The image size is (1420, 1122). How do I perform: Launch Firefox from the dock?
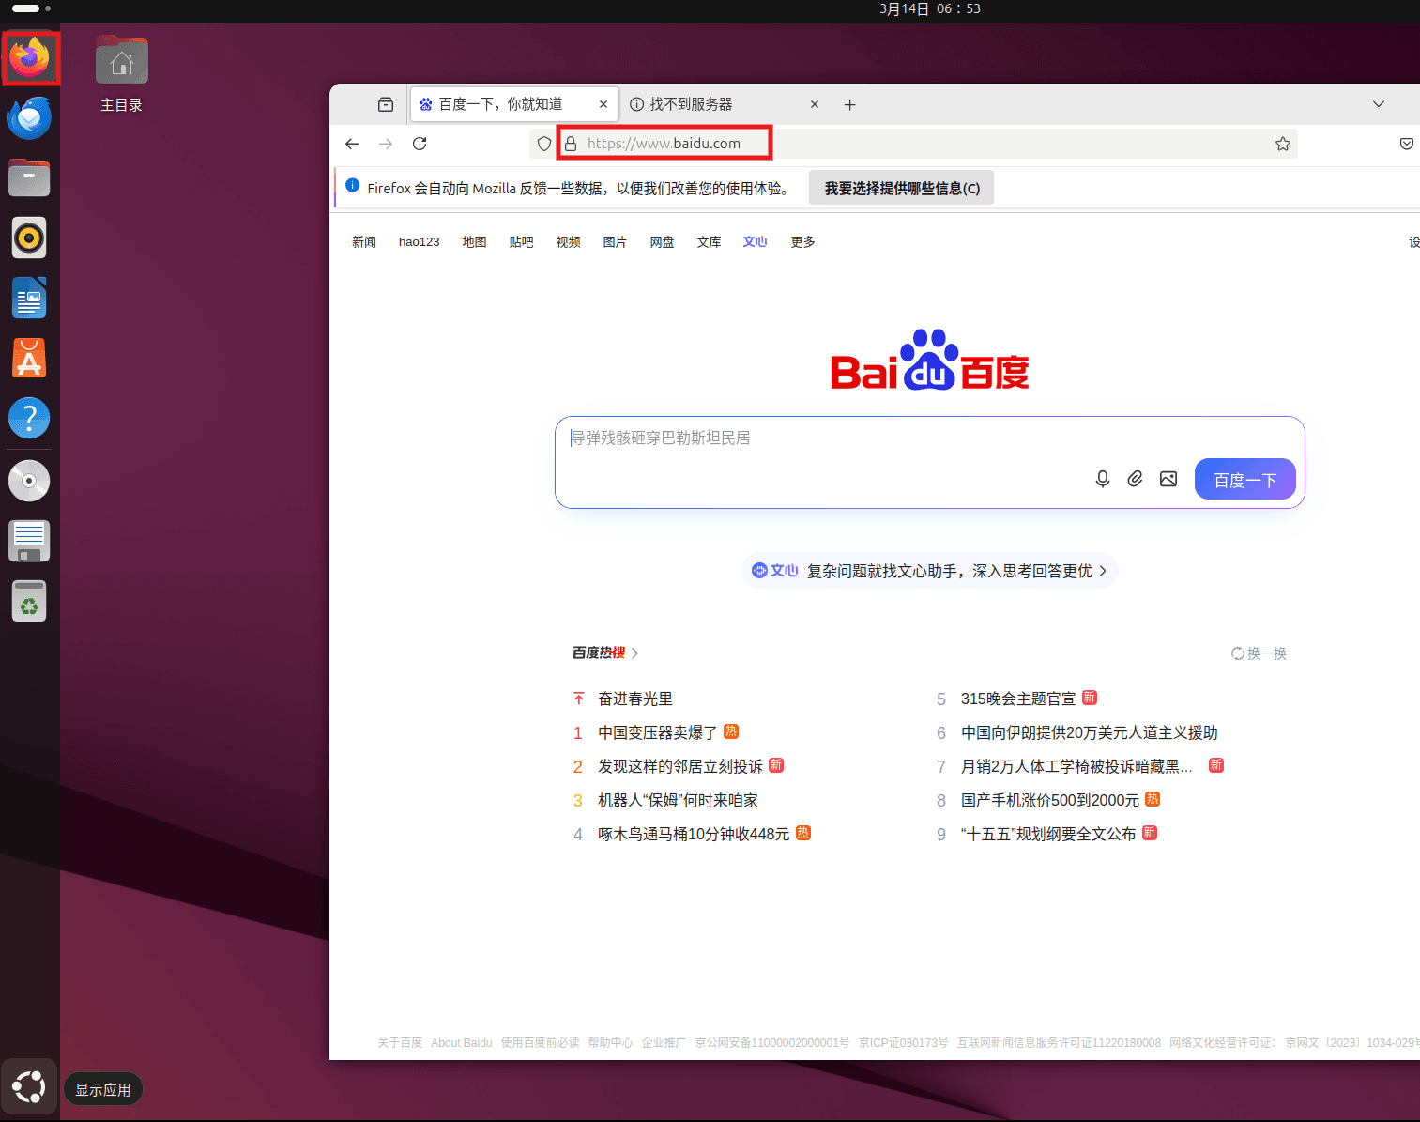30,58
